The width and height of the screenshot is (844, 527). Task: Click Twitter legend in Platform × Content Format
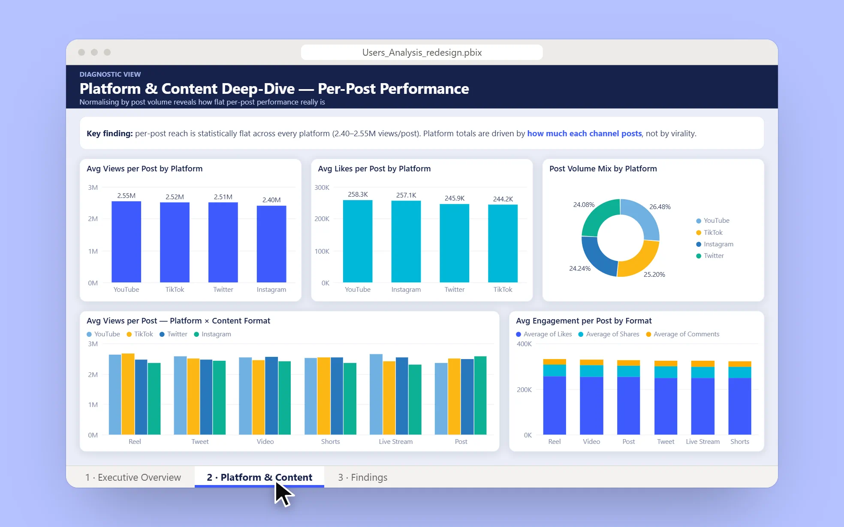[173, 334]
